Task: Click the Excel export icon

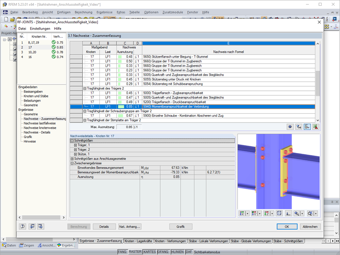Action: tap(316, 127)
